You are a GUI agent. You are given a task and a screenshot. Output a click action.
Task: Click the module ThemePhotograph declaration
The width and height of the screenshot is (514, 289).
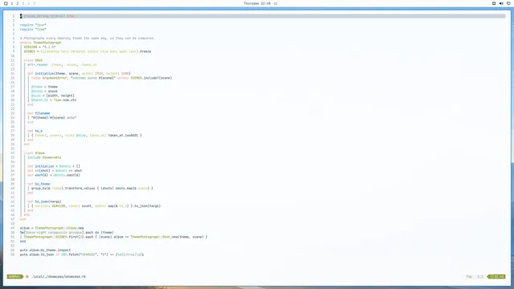(x=41, y=43)
